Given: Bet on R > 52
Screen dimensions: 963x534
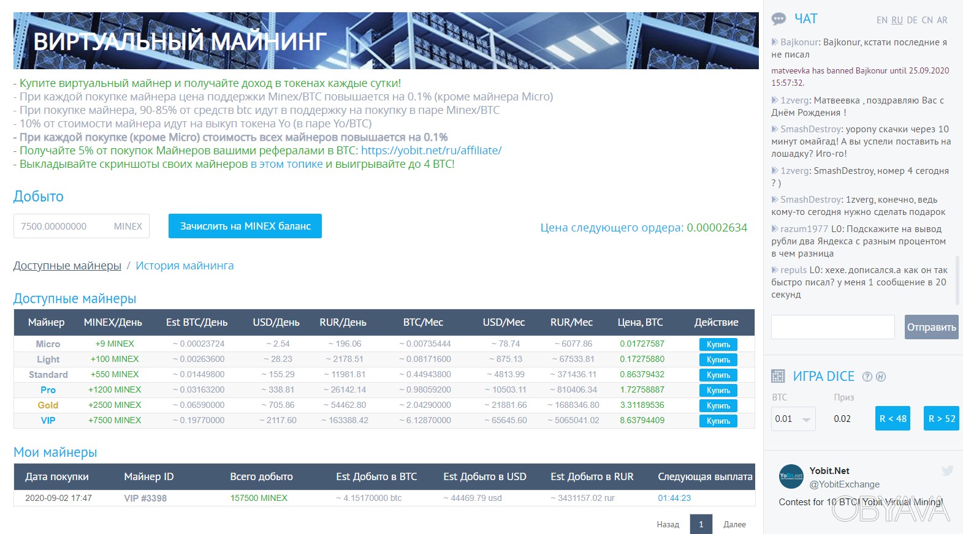Looking at the screenshot, I should click(x=942, y=419).
